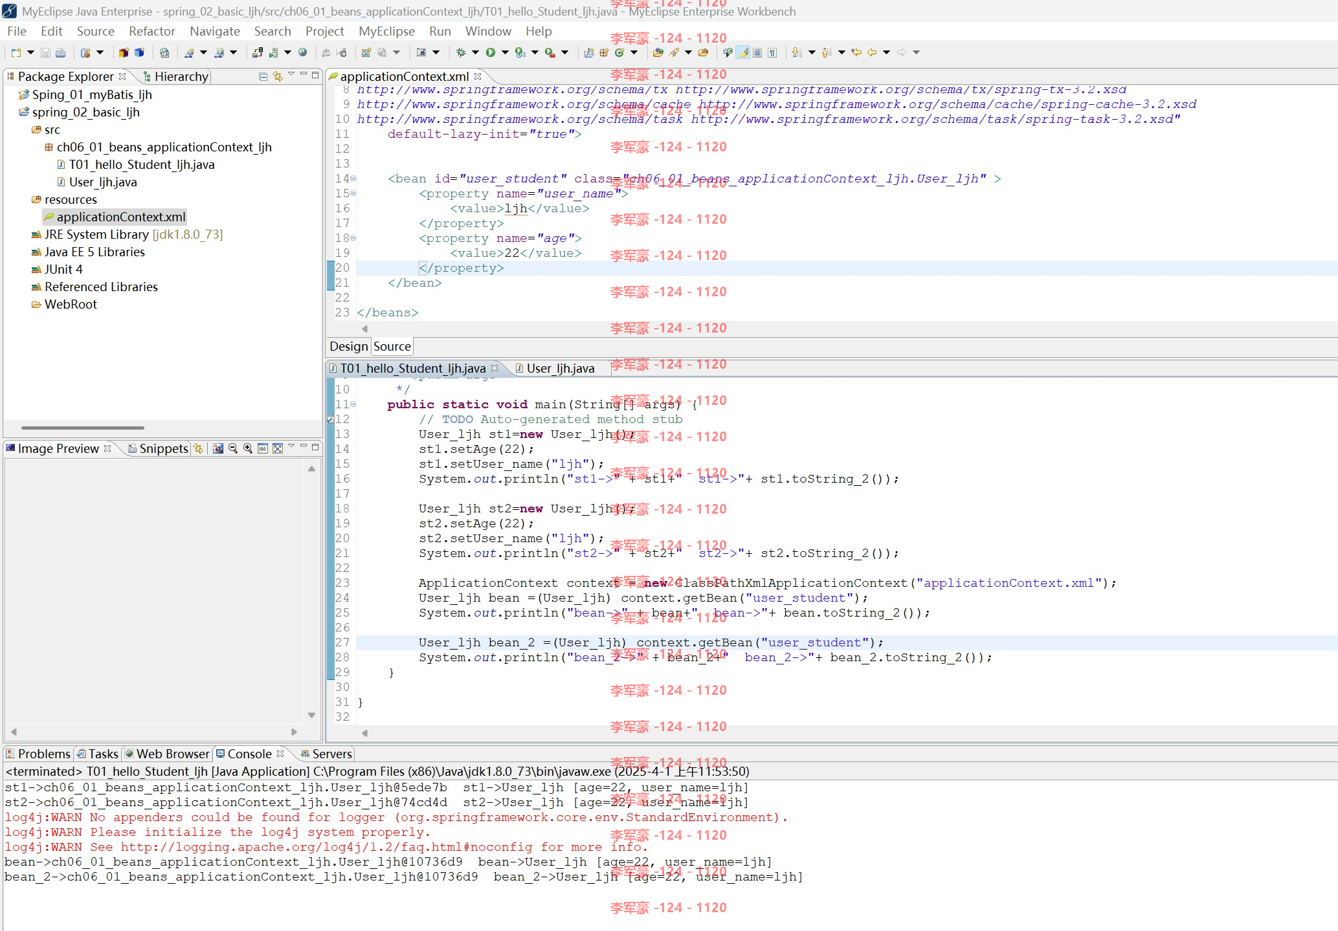Click the green Run button icon
The width and height of the screenshot is (1338, 931).
point(490,52)
